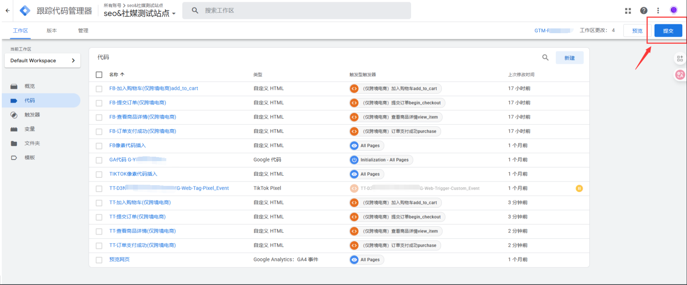Open the three-dot more options menu
Screen dimensions: 687x285
pyautogui.click(x=658, y=11)
